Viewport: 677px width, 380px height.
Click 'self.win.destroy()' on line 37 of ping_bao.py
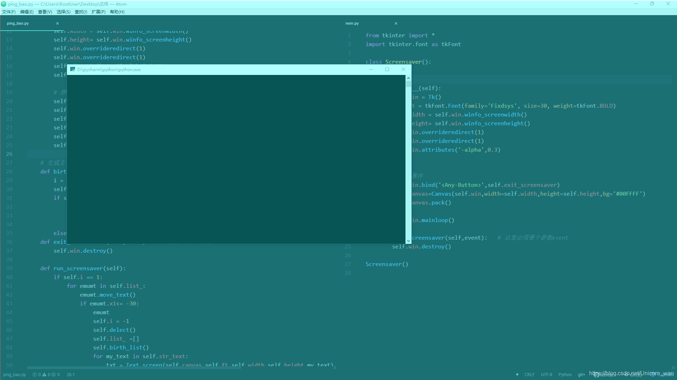pyautogui.click(x=83, y=251)
